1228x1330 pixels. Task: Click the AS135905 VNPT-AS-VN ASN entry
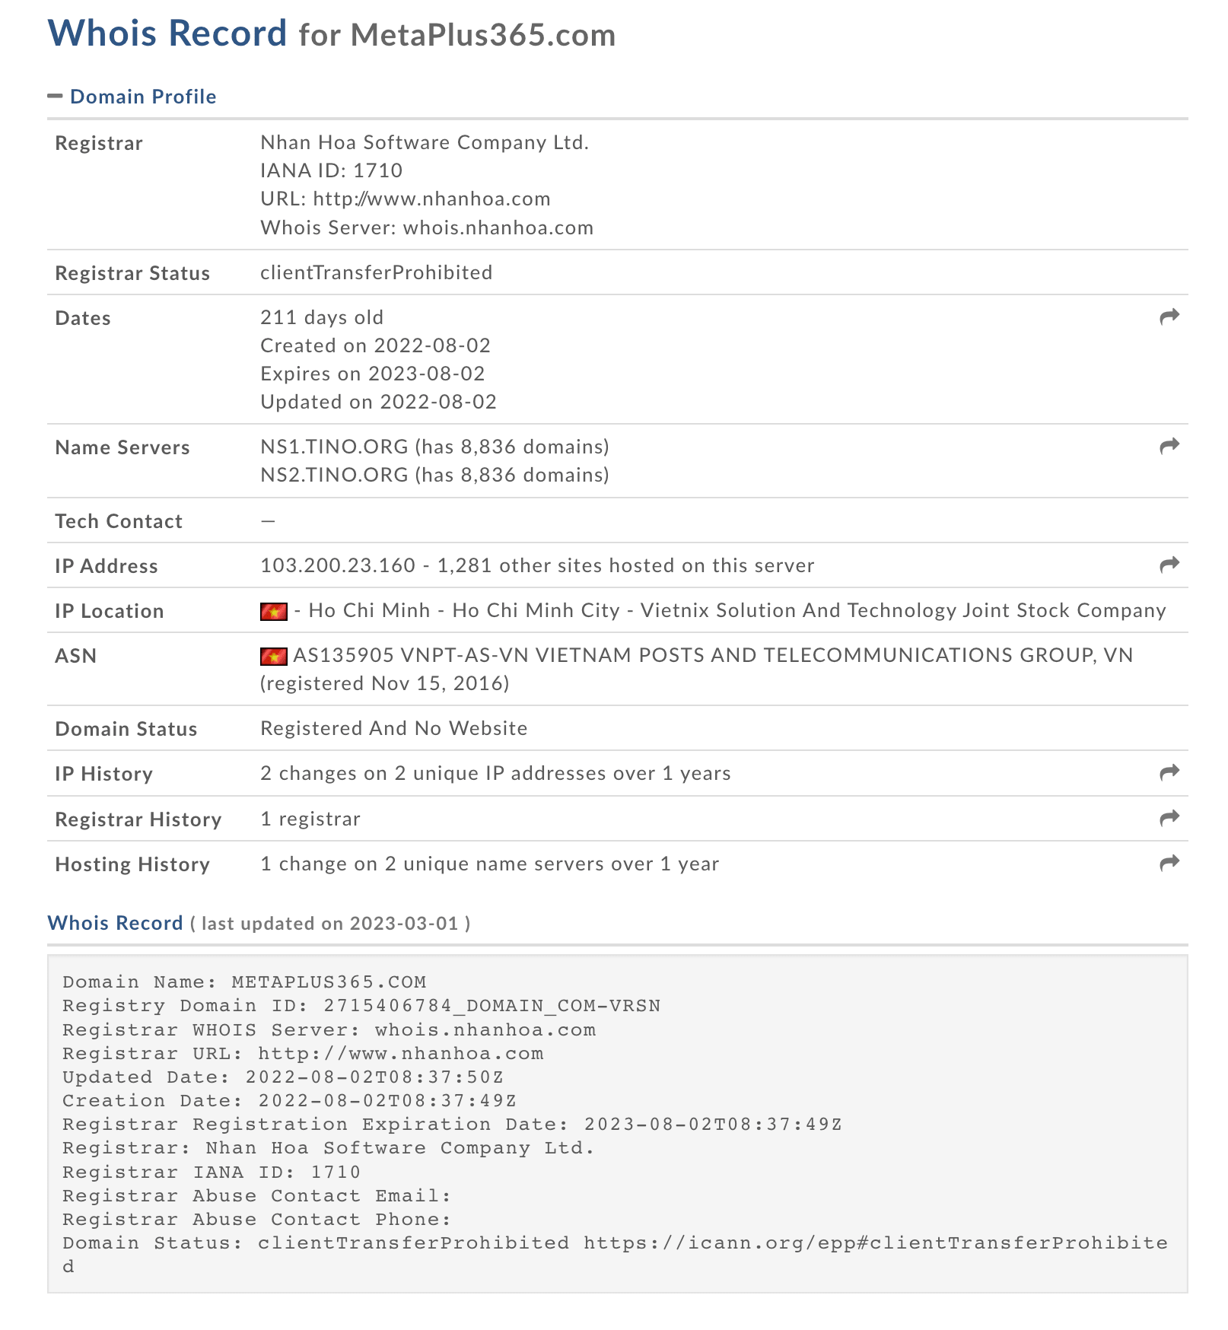[713, 655]
